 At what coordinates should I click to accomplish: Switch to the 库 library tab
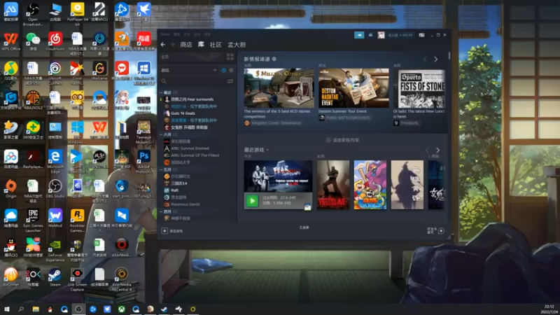coord(201,45)
